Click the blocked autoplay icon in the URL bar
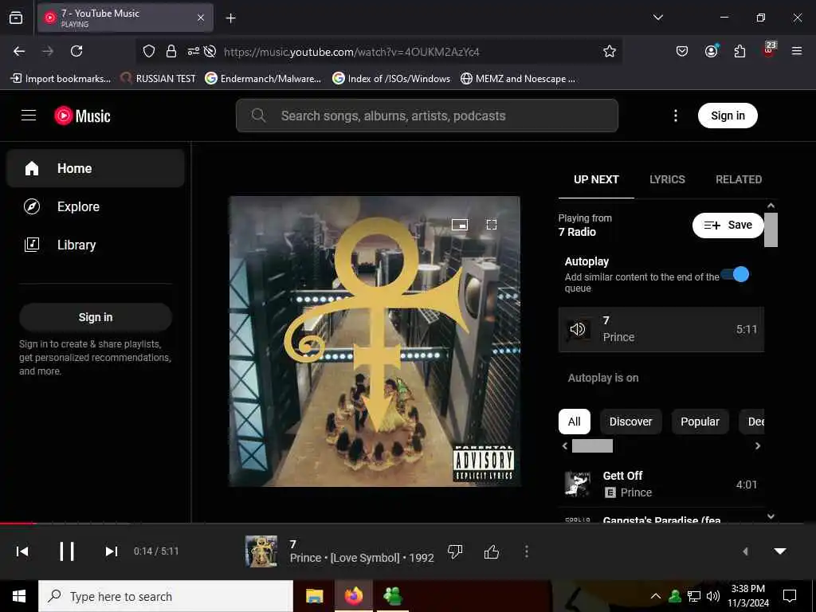Viewport: 816px width, 612px height. coord(210,51)
